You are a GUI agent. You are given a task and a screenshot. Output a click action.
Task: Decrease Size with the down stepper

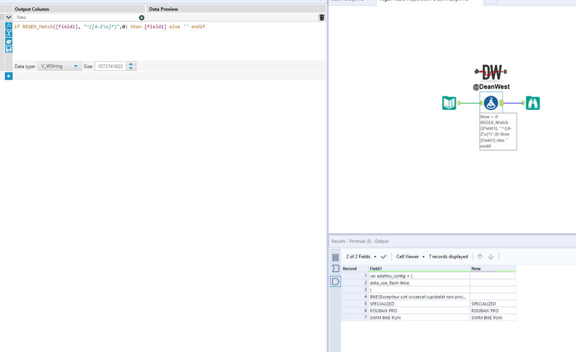(x=131, y=68)
